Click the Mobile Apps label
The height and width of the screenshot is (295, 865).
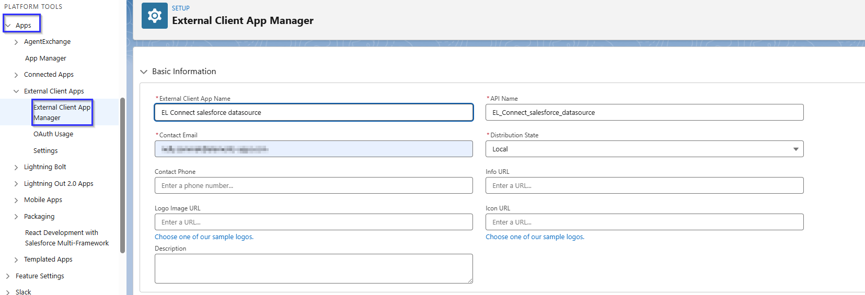pyautogui.click(x=43, y=200)
